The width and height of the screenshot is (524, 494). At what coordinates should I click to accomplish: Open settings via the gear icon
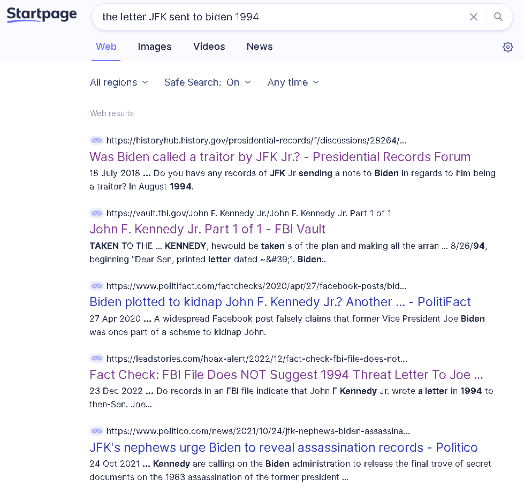coord(507,47)
